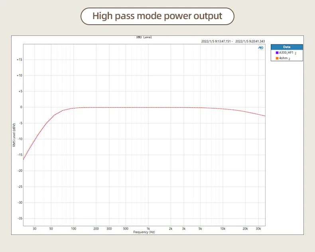Click the -30 y-axis tick label
The height and width of the screenshot is (252, 315).
[x=20, y=203]
